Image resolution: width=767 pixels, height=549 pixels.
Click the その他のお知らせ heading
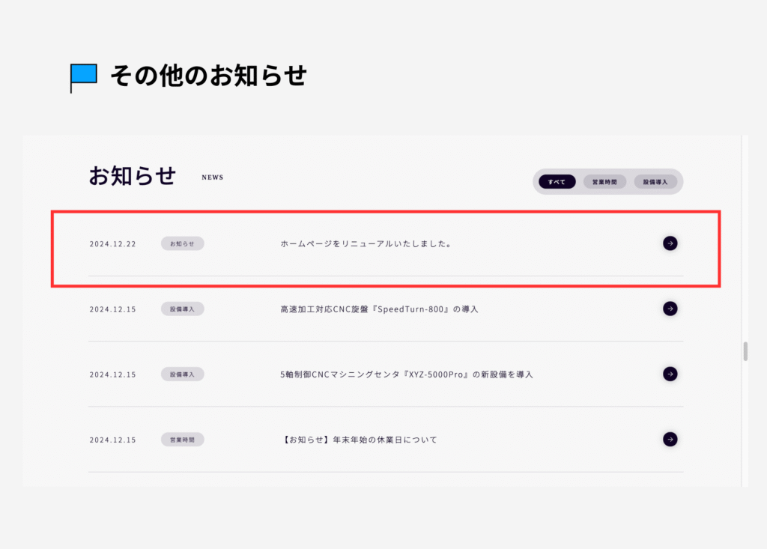click(x=208, y=76)
